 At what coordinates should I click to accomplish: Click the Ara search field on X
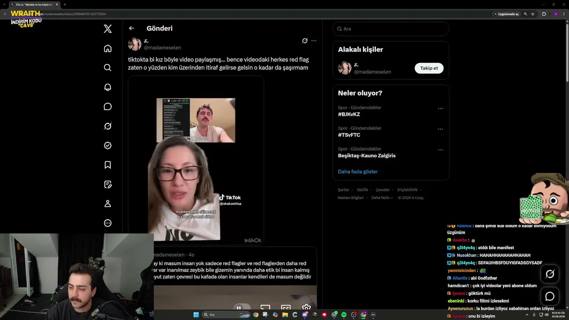pos(391,29)
